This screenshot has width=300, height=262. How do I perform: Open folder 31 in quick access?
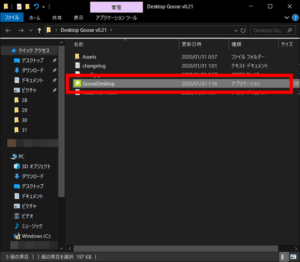click(x=21, y=130)
